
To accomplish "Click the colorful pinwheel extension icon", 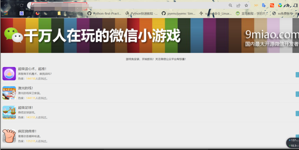I will tap(280, 5).
